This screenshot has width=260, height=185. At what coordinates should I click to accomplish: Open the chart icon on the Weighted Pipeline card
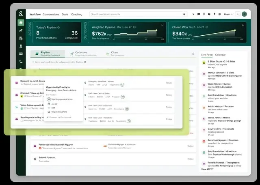tap(162, 25)
